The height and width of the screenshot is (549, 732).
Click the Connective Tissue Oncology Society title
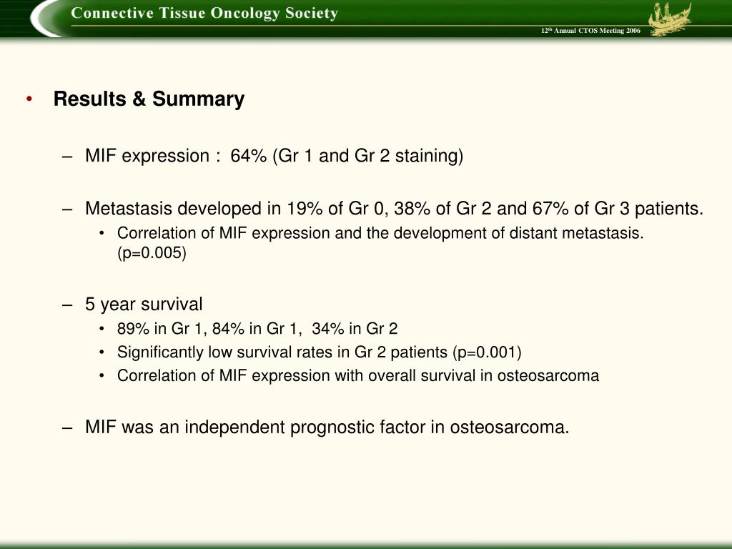pyautogui.click(x=204, y=13)
